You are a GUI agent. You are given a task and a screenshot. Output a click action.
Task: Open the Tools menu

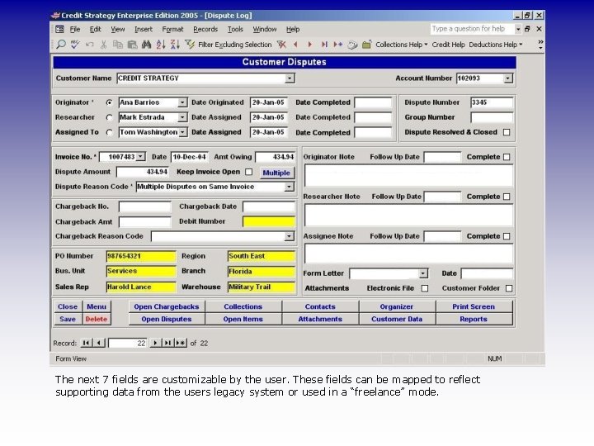pyautogui.click(x=235, y=29)
